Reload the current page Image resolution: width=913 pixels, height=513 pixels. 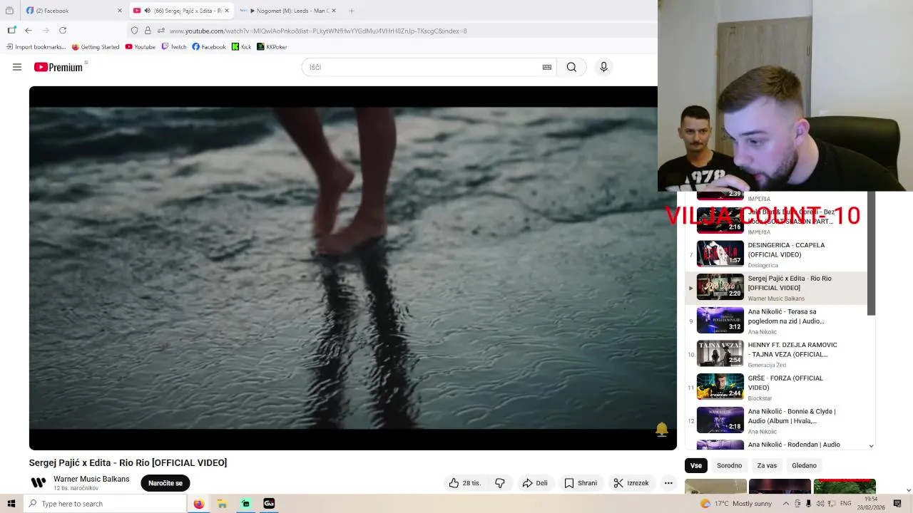click(x=63, y=31)
